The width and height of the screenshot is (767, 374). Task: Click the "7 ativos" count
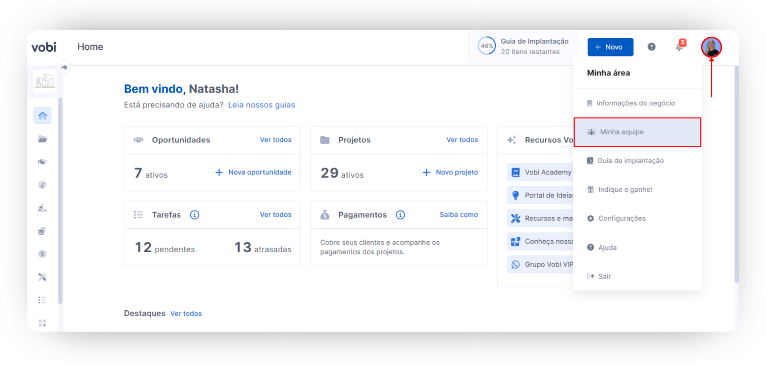click(151, 173)
